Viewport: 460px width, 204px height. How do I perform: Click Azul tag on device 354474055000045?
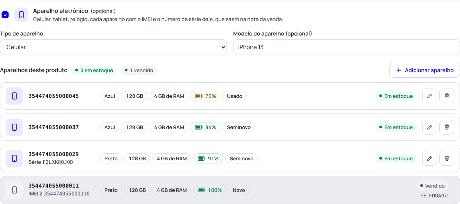[x=110, y=96]
